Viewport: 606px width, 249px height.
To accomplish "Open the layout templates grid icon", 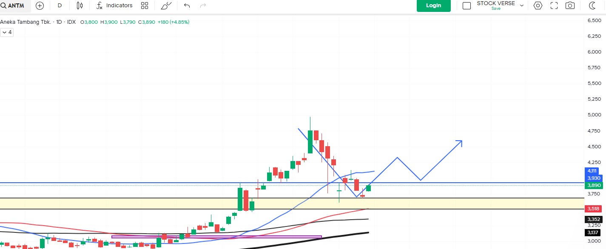I will pos(145,6).
